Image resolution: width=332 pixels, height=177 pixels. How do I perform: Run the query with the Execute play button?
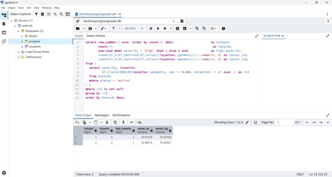click(158, 28)
